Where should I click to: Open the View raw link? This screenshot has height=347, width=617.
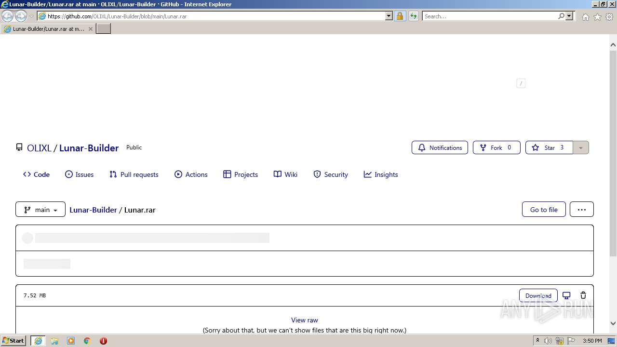[x=305, y=320]
